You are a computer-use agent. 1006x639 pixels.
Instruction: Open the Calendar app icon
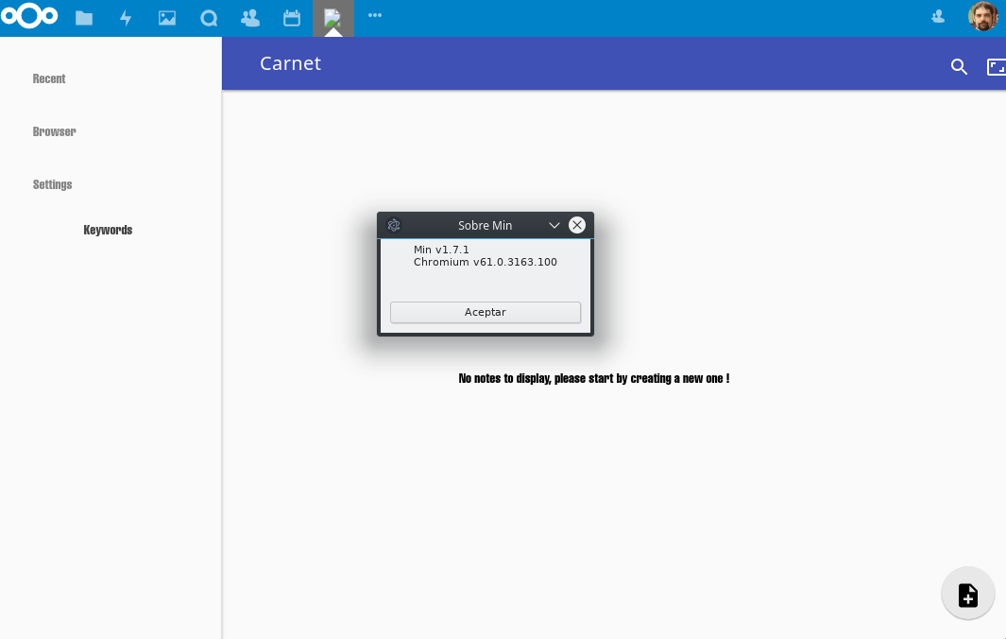point(292,18)
